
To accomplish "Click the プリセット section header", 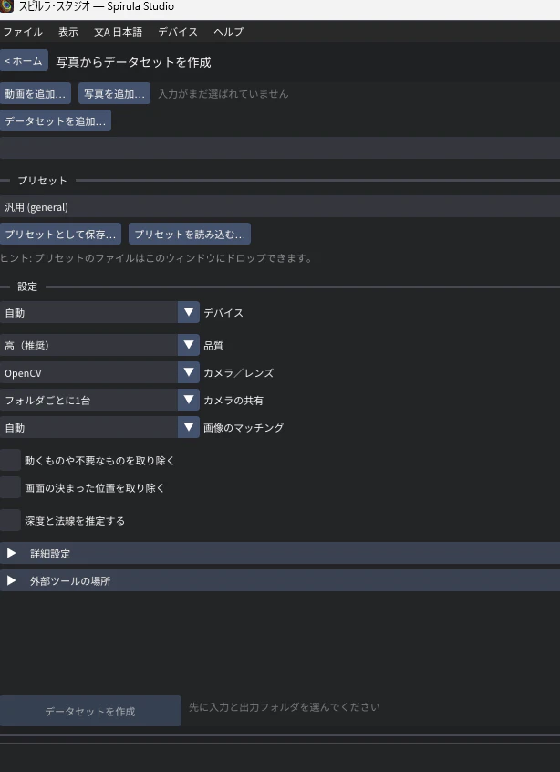I will click(x=42, y=180).
